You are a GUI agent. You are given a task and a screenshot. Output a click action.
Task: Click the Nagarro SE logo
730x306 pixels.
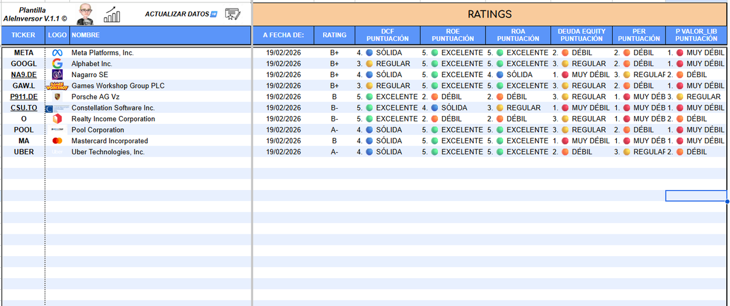click(58, 75)
